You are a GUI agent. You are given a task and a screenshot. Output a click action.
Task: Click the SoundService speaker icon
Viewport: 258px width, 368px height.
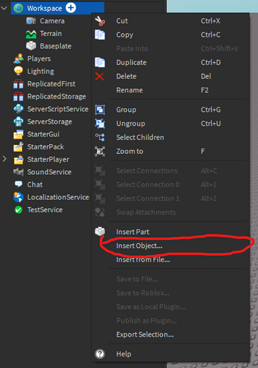[x=18, y=172]
